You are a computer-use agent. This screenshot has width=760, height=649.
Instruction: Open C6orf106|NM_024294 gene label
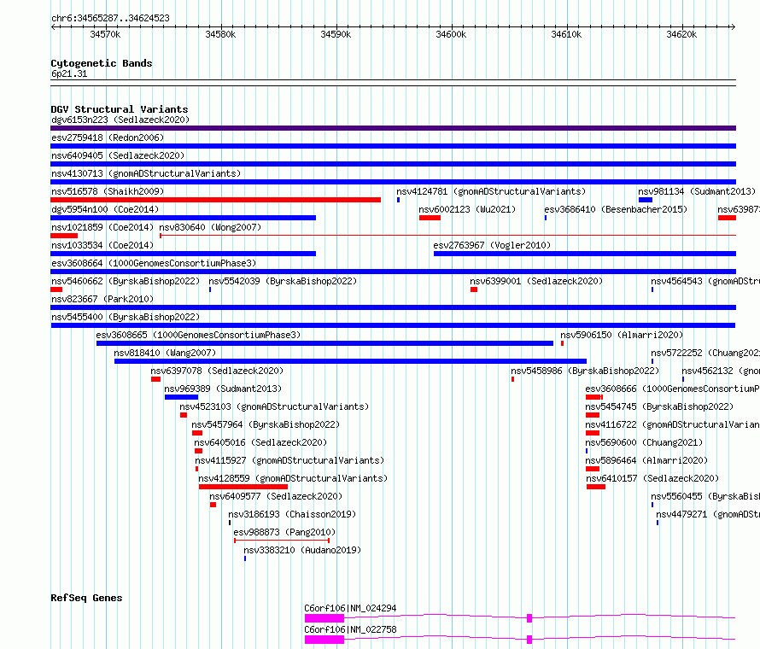(x=350, y=608)
